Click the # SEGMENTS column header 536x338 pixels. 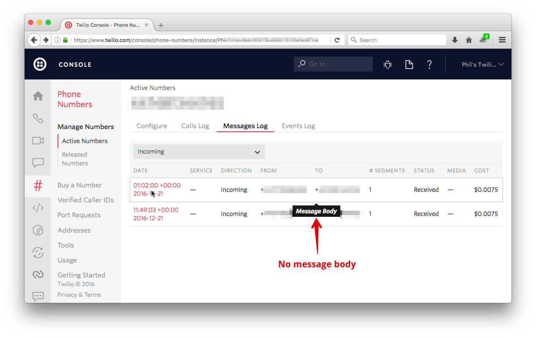387,171
